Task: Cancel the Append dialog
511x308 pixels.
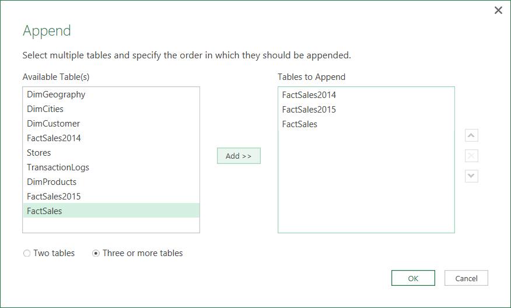Action: click(x=466, y=278)
